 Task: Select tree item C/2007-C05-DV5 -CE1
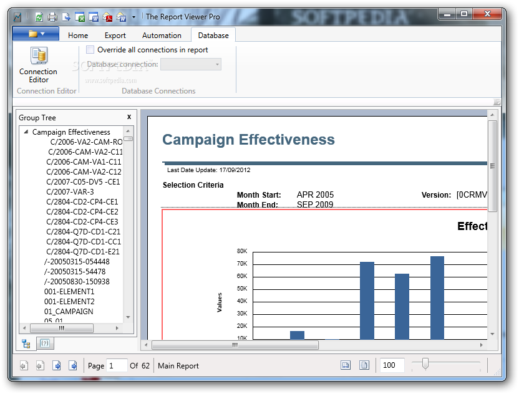click(x=83, y=181)
